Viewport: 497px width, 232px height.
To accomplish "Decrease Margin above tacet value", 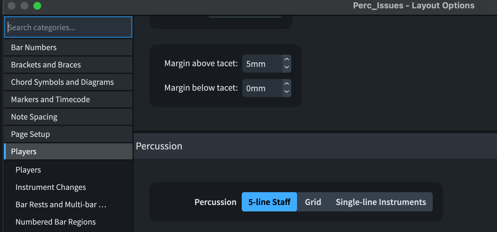I will tap(287, 67).
